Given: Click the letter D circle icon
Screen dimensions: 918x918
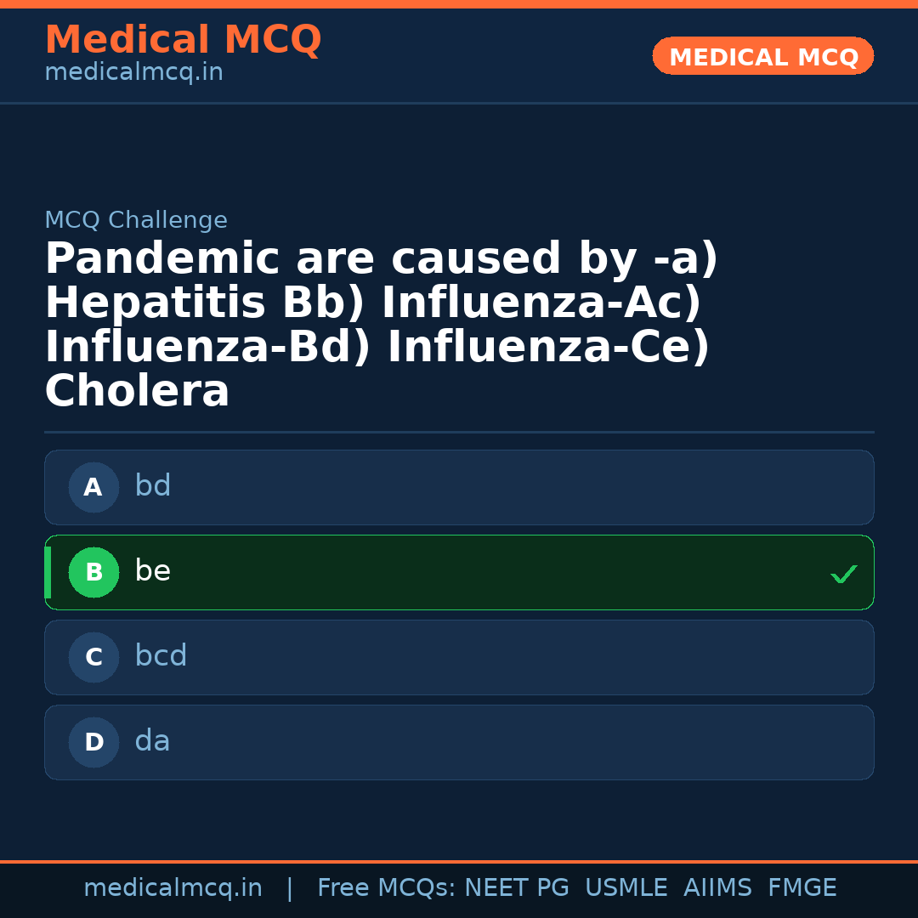Looking at the screenshot, I should click(93, 743).
